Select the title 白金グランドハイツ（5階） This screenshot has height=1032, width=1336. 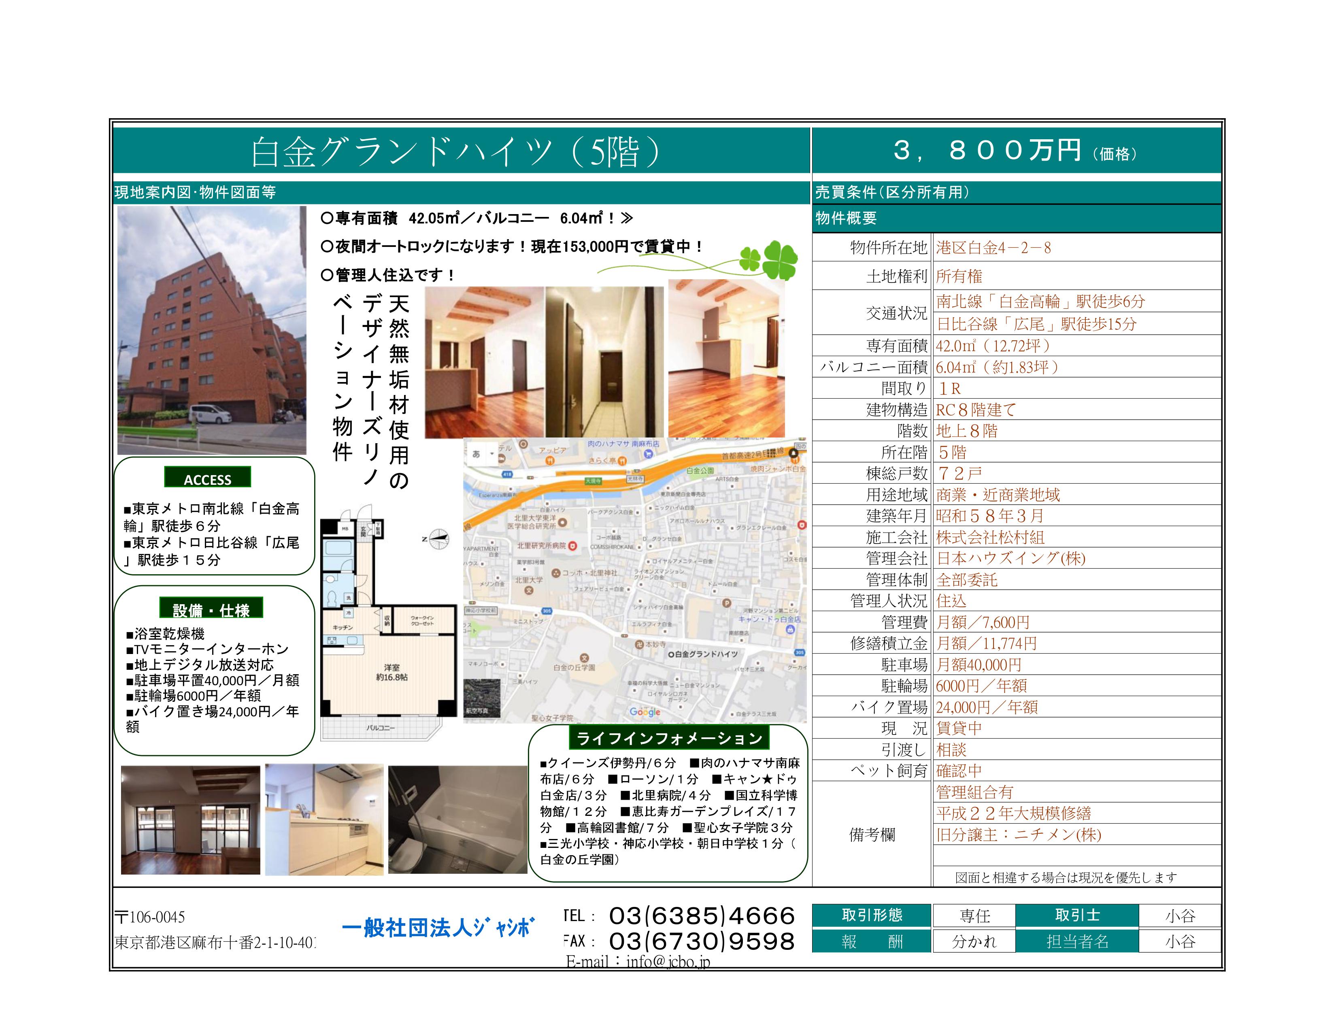click(457, 152)
